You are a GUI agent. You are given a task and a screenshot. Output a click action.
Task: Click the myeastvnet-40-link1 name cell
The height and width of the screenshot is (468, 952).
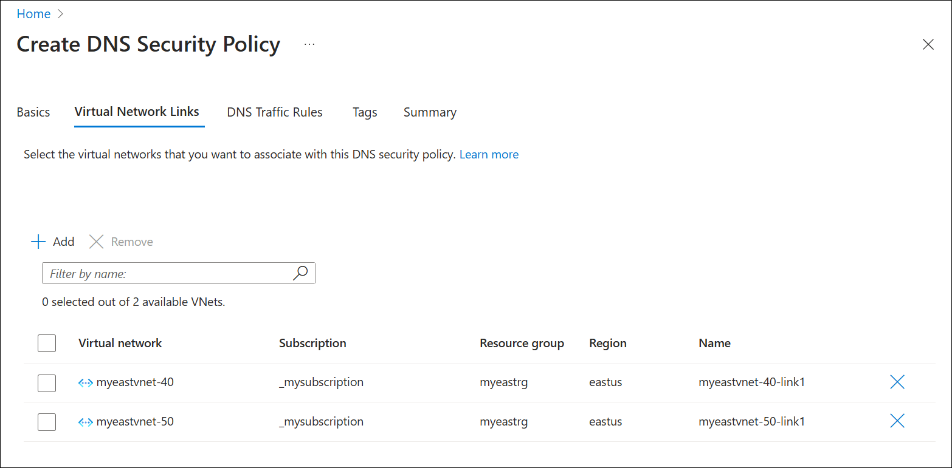tap(752, 382)
